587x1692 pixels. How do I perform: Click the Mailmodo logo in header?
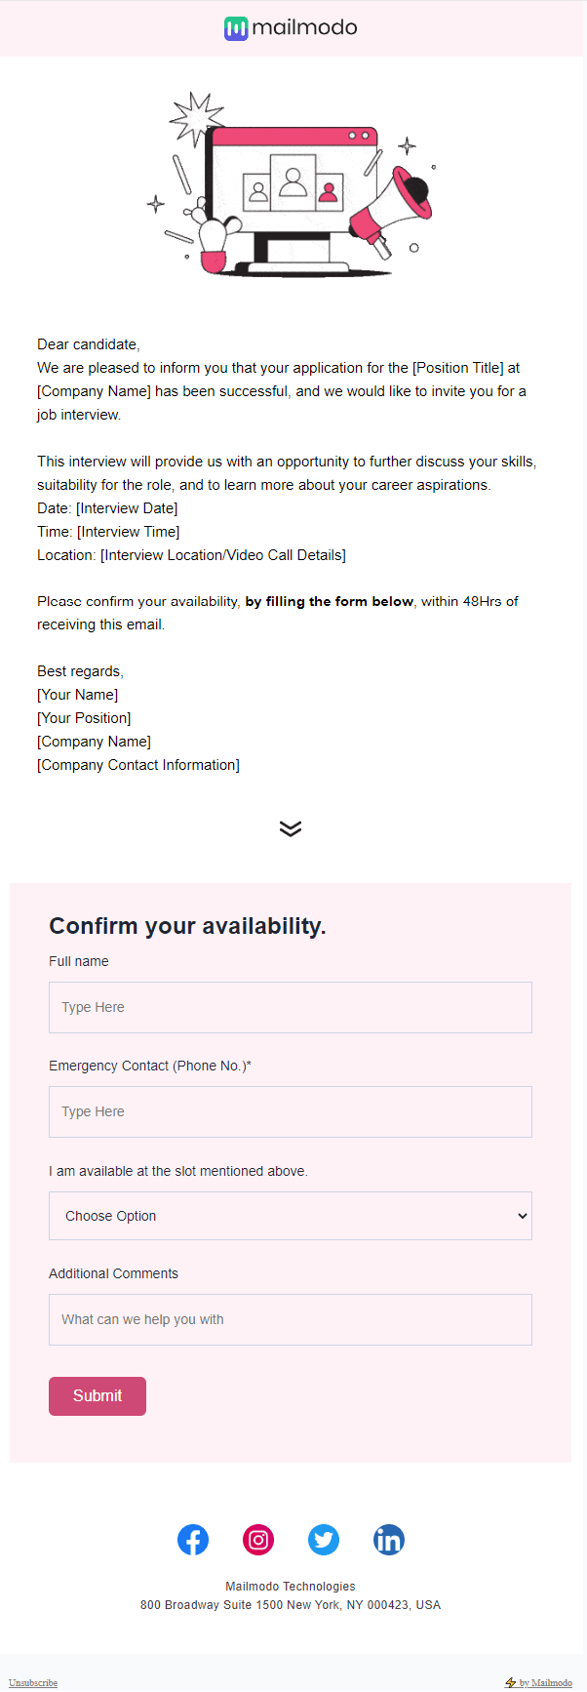click(x=291, y=28)
